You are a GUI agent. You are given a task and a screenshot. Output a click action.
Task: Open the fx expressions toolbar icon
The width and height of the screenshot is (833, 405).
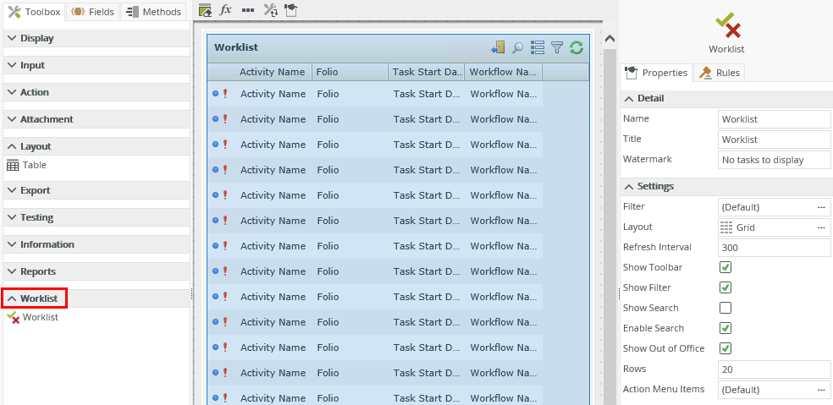(225, 10)
